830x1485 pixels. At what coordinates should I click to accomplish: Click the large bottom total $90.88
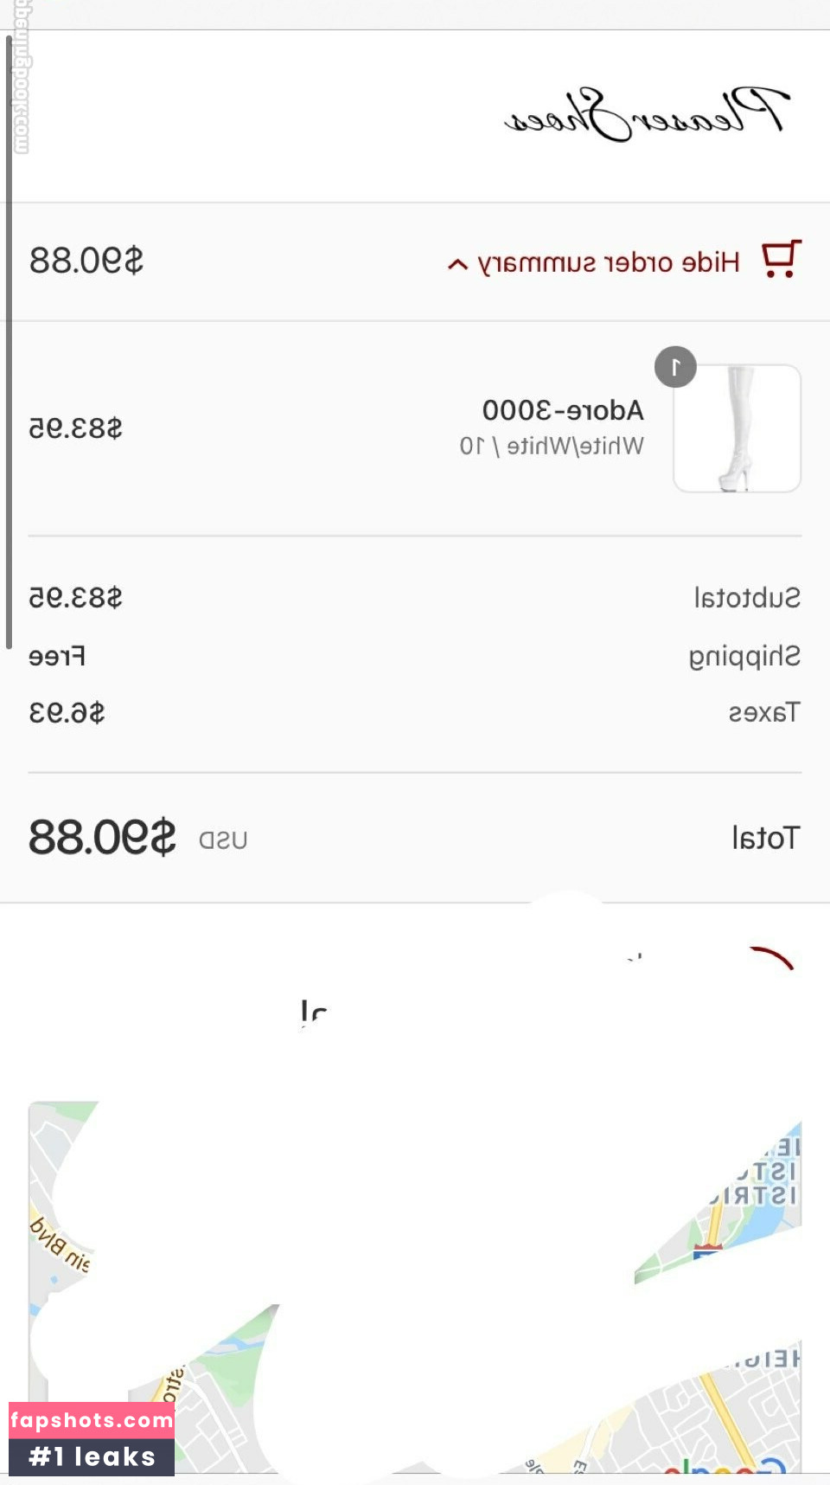(x=102, y=838)
